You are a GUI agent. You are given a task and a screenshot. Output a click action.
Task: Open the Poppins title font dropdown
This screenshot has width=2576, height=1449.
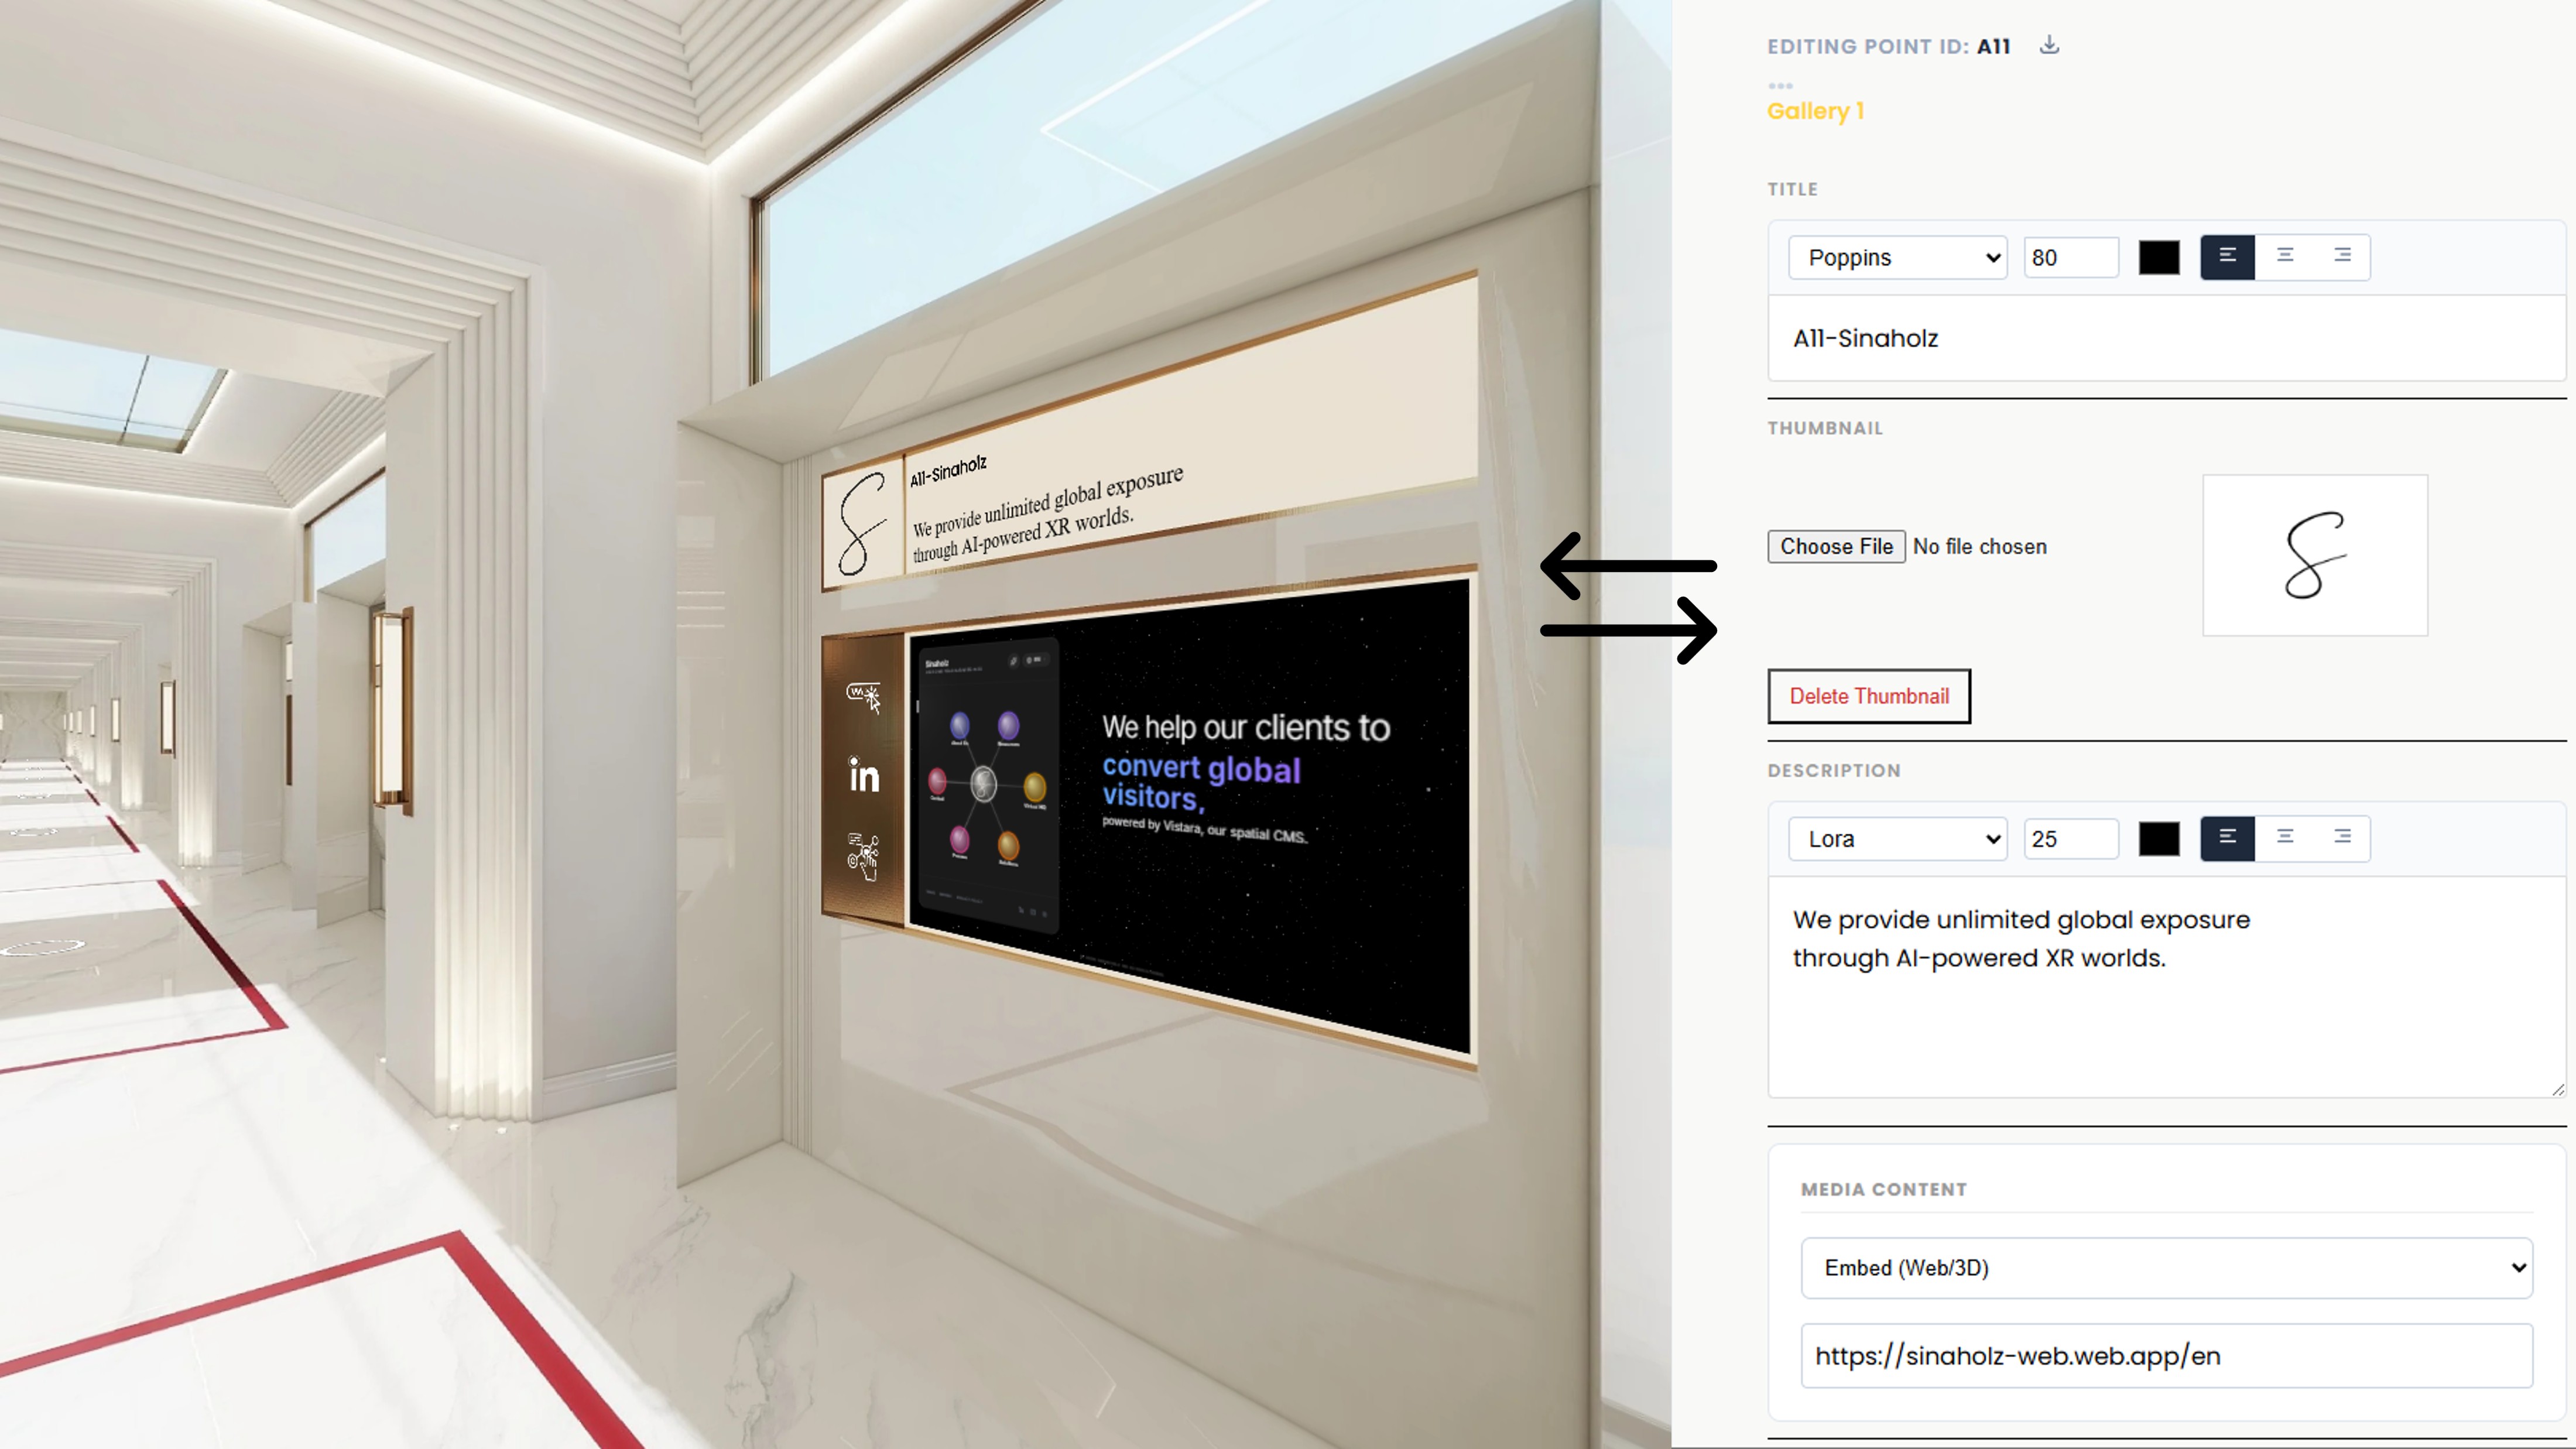pyautogui.click(x=1897, y=258)
